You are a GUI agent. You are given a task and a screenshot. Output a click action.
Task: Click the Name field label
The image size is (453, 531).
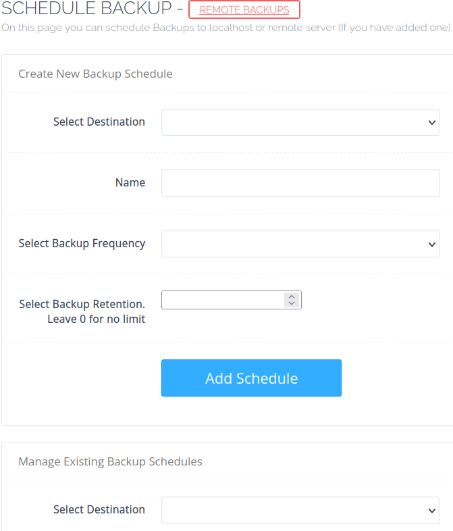click(130, 182)
